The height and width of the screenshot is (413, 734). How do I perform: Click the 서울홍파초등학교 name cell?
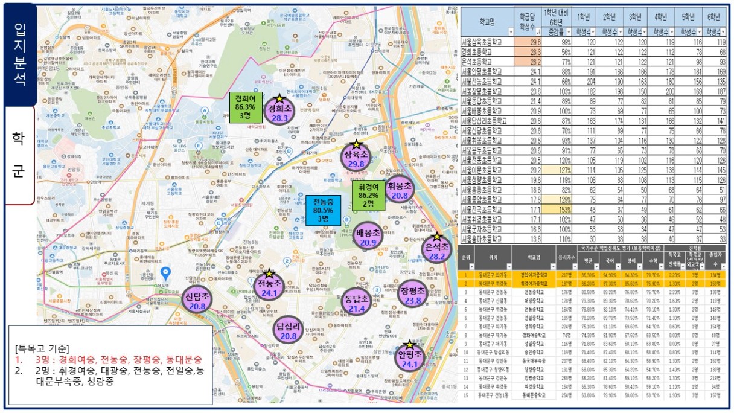pos(488,239)
